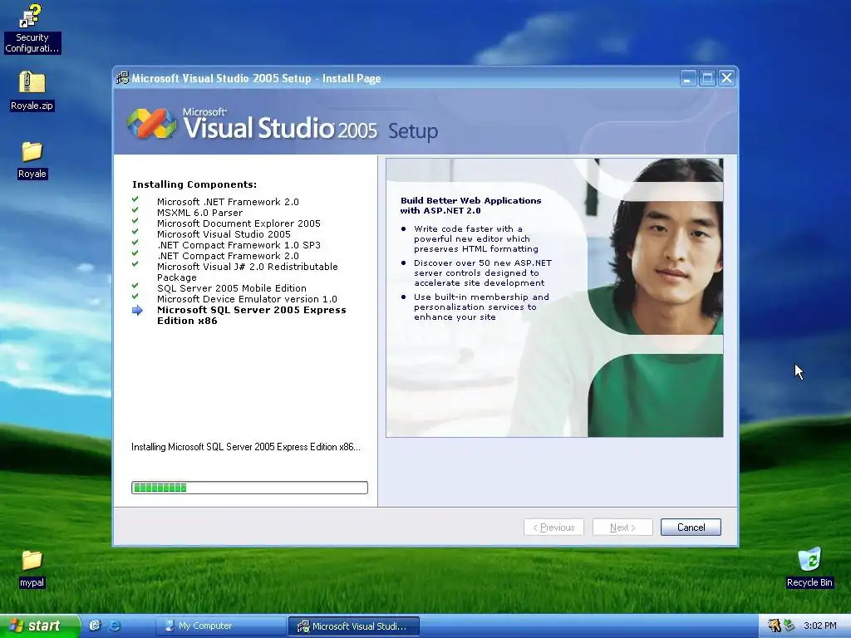Click 'Microsoft Document Explorer 2005' entry
The width and height of the screenshot is (851, 638).
[x=239, y=223]
